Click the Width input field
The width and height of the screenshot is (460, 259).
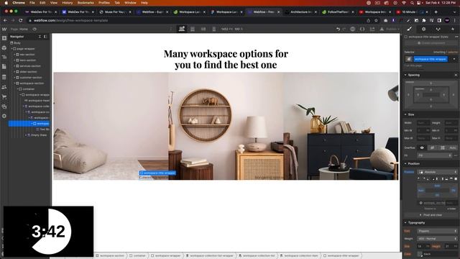[423, 123]
